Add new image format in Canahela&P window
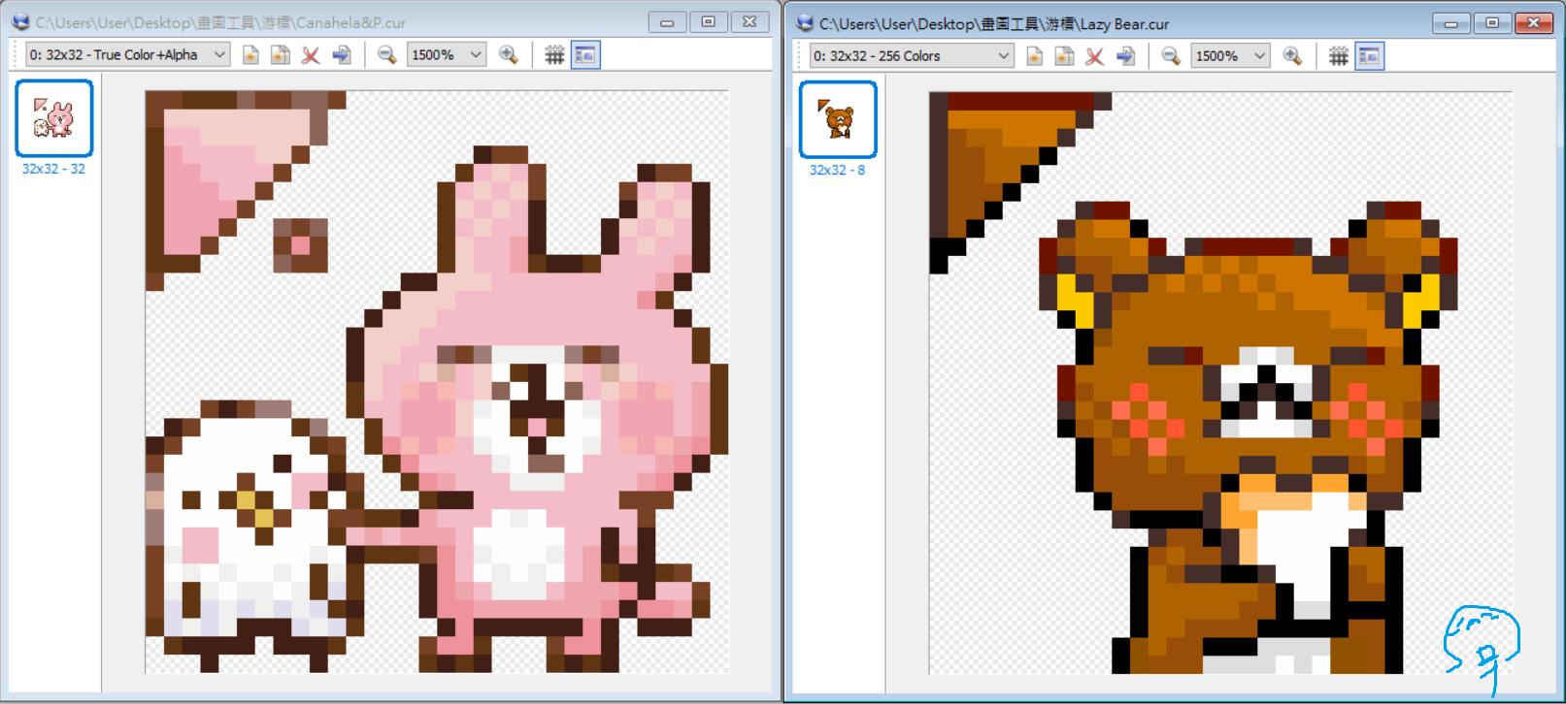This screenshot has width=1566, height=704. tap(250, 55)
